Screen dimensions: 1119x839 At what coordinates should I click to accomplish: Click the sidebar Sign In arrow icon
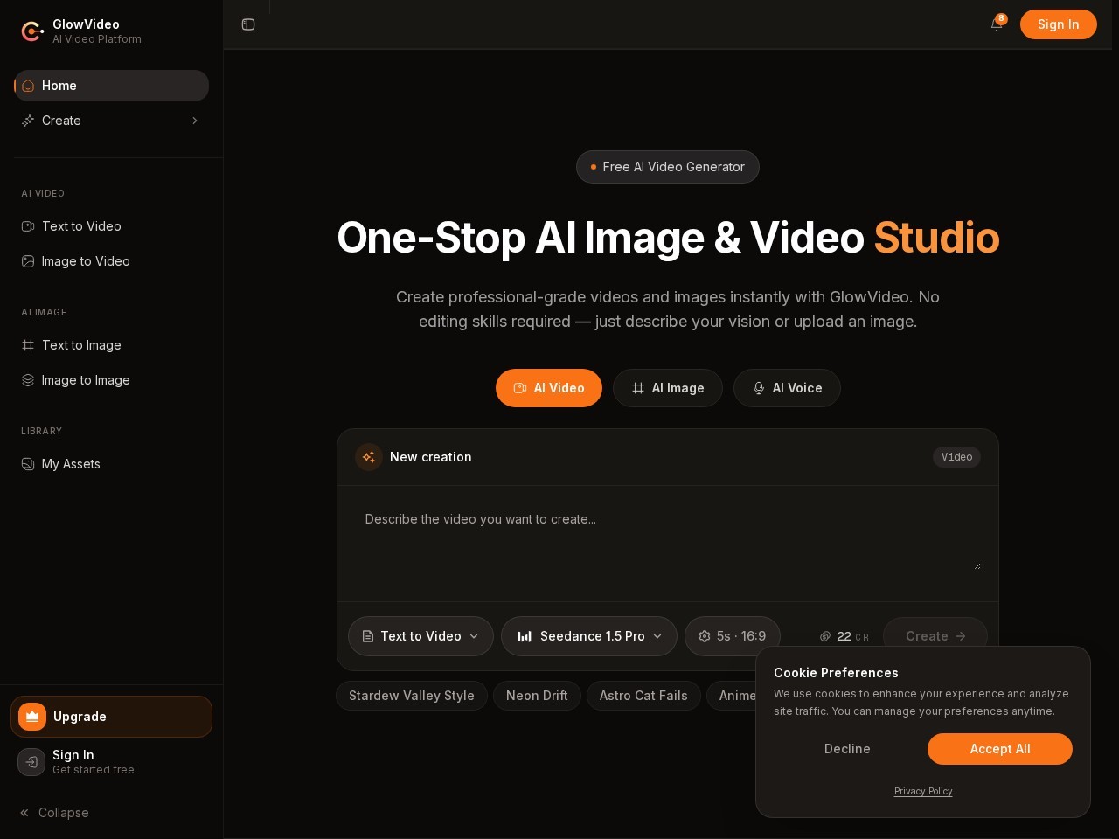click(x=31, y=762)
